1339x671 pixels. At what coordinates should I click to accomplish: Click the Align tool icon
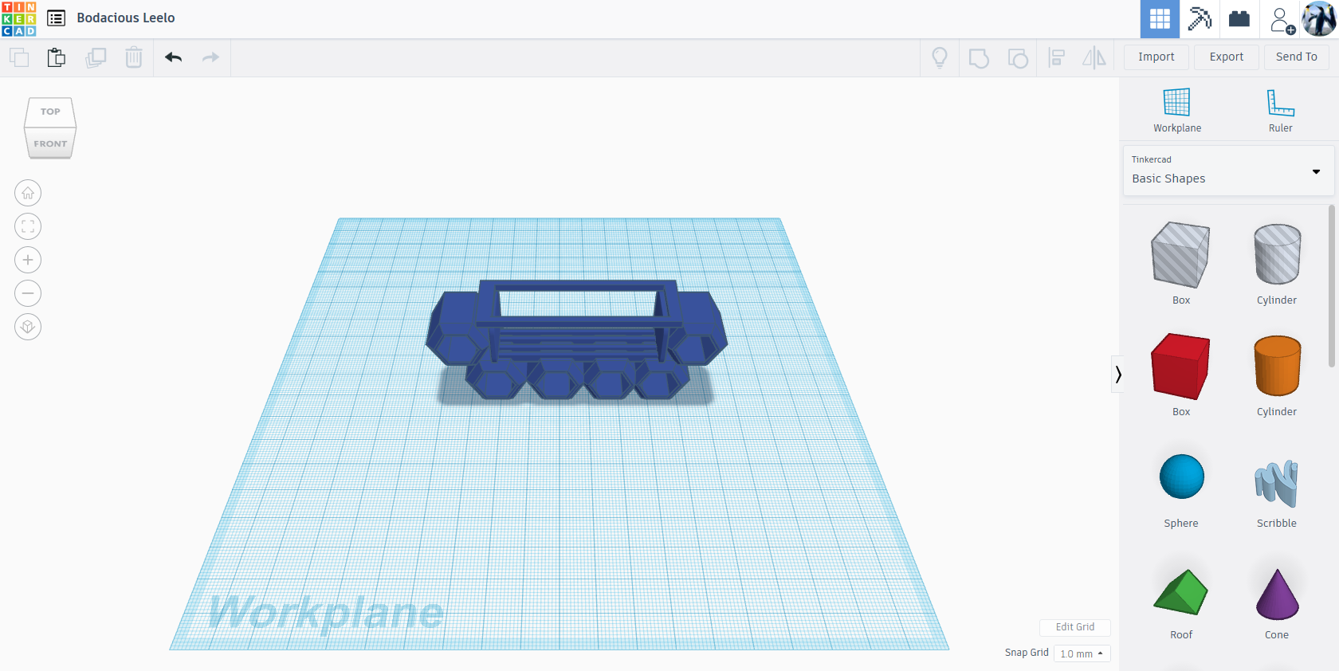point(1057,57)
